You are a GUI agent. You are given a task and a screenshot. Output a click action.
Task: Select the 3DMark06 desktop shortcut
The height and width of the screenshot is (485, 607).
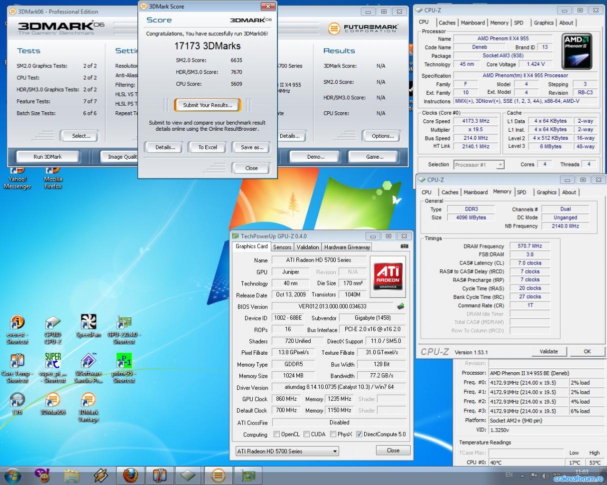pos(52,404)
